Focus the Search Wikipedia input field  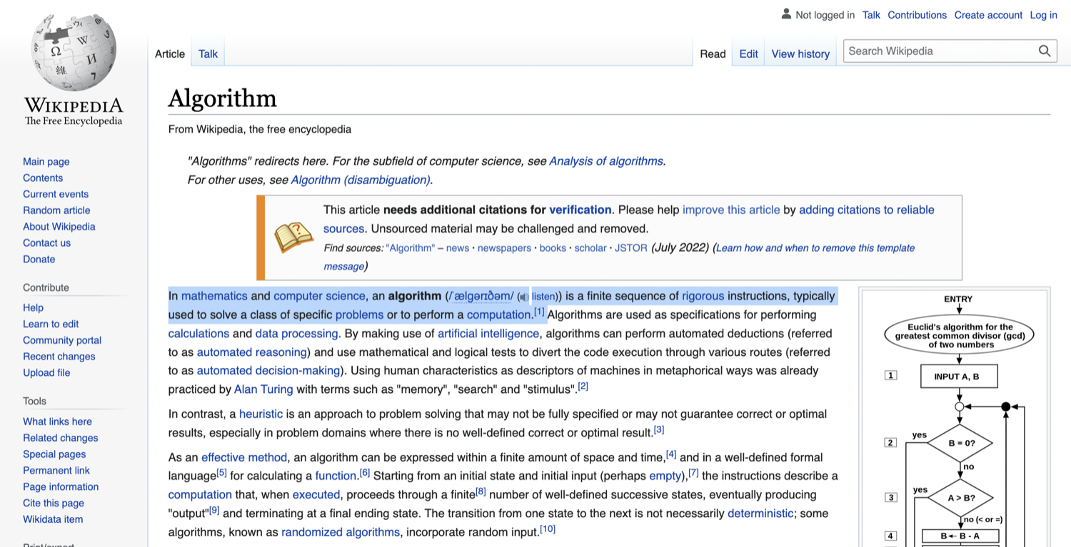pyautogui.click(x=939, y=51)
